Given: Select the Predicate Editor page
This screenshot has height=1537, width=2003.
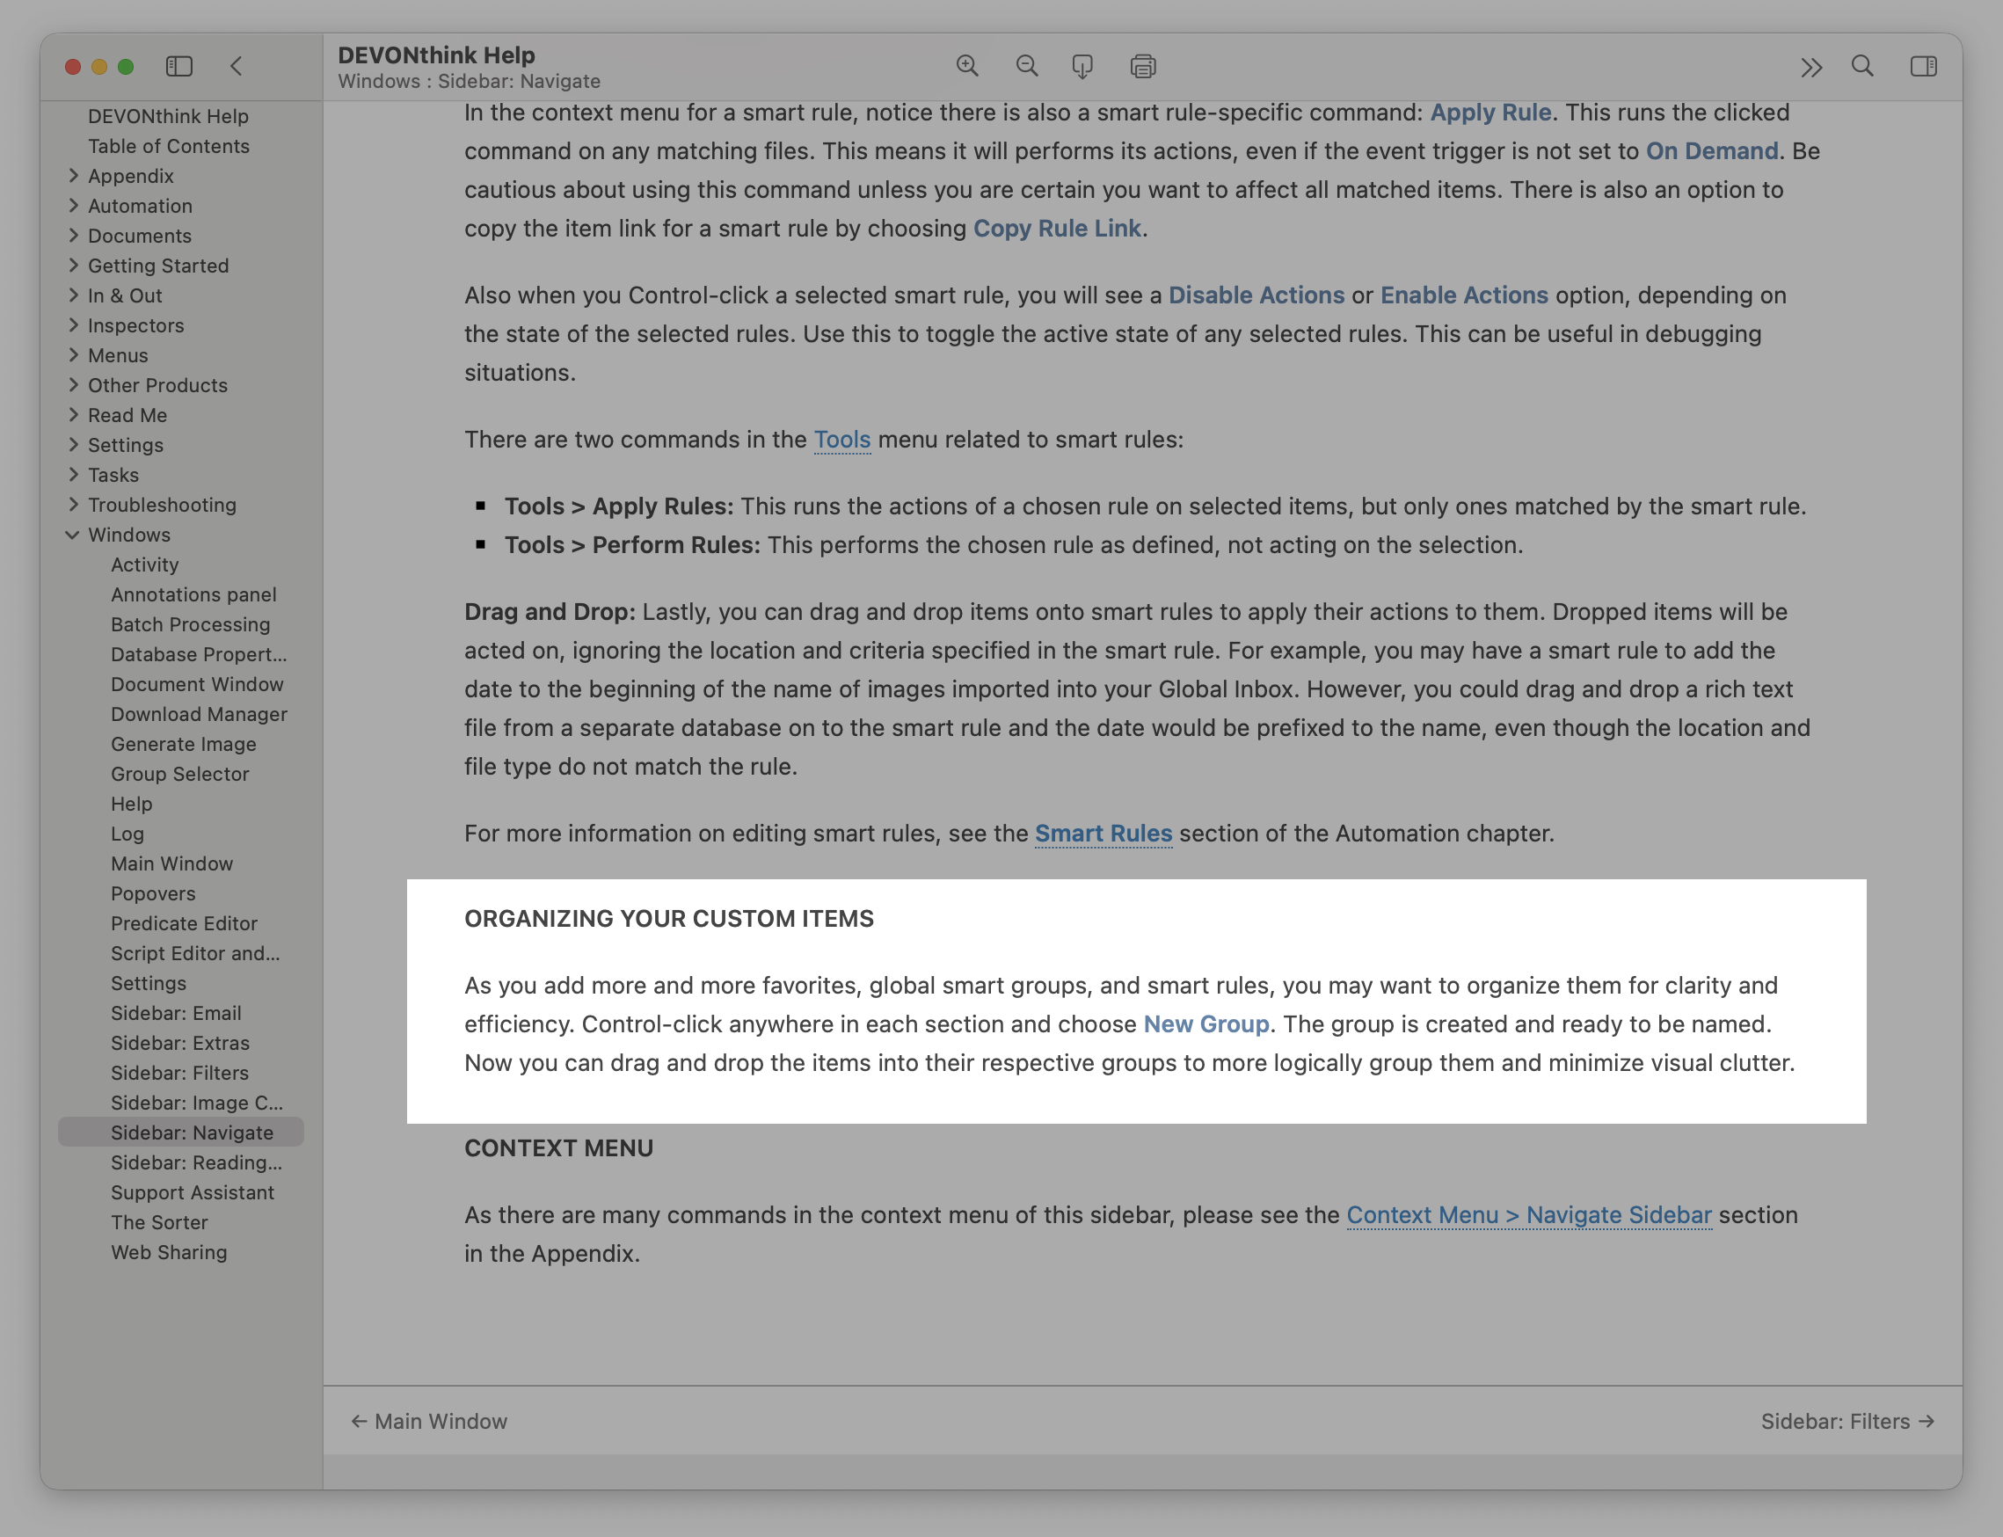Looking at the screenshot, I should (184, 923).
